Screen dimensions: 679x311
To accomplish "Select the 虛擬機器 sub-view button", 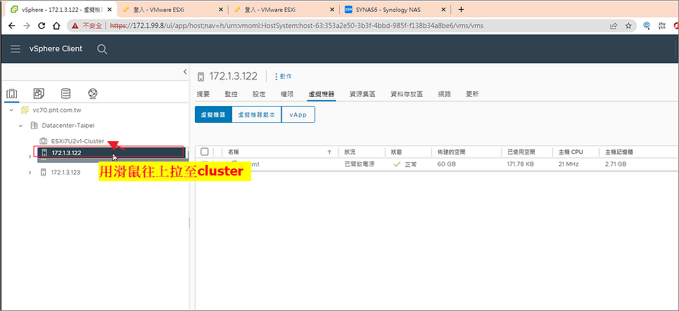I will click(213, 115).
